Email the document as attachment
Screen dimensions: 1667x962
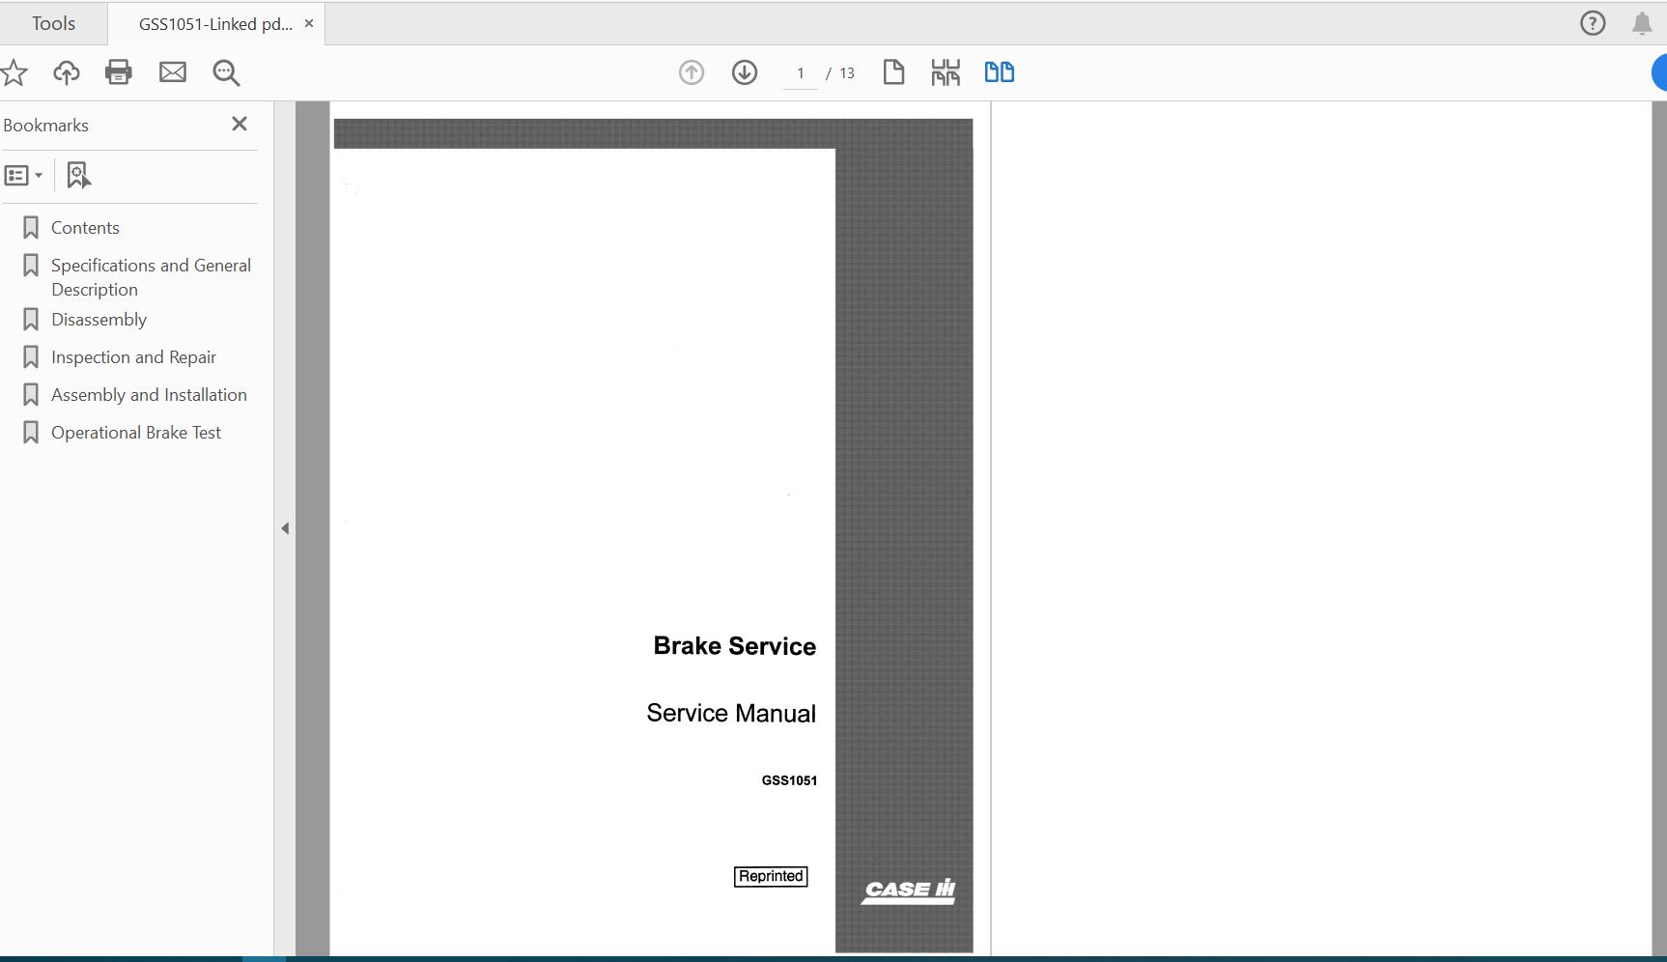click(173, 72)
